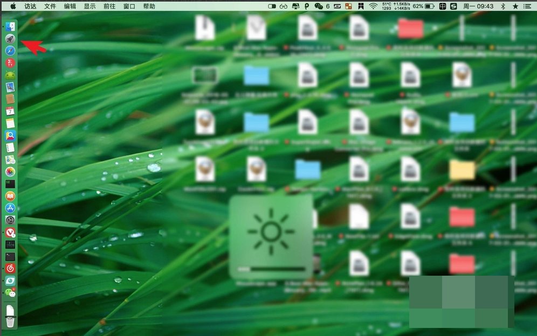Open Safari from the Dock

[x=10, y=51]
